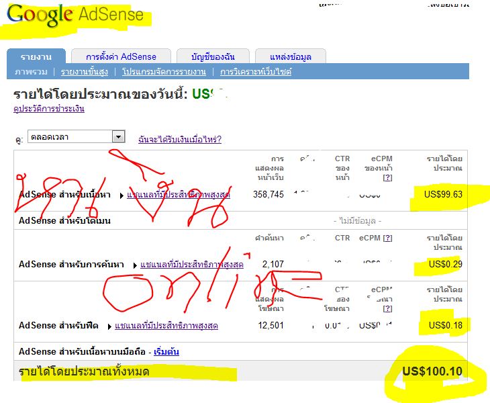Screen dimensions: 490x403
Task: Open top channels link in สำหรับการค้นหา row
Action: pyautogui.click(x=192, y=265)
